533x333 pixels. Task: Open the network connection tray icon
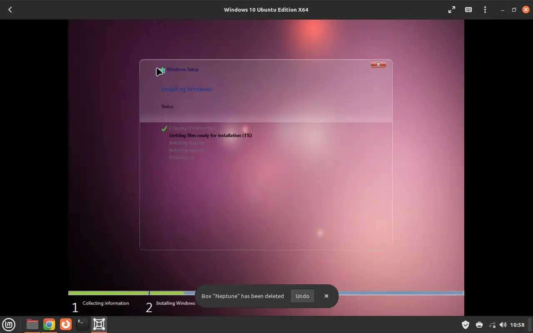tap(492, 325)
